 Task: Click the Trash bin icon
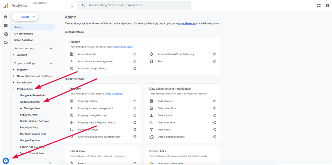[152, 61]
